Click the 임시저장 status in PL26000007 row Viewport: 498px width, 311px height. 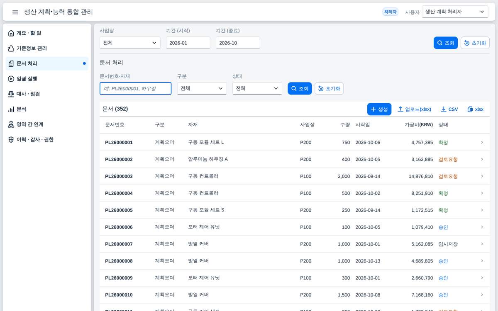point(448,244)
